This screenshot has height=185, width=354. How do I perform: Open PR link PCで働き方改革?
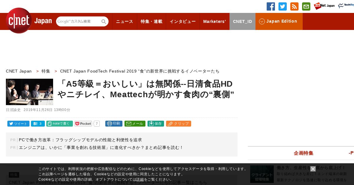[x=80, y=140]
